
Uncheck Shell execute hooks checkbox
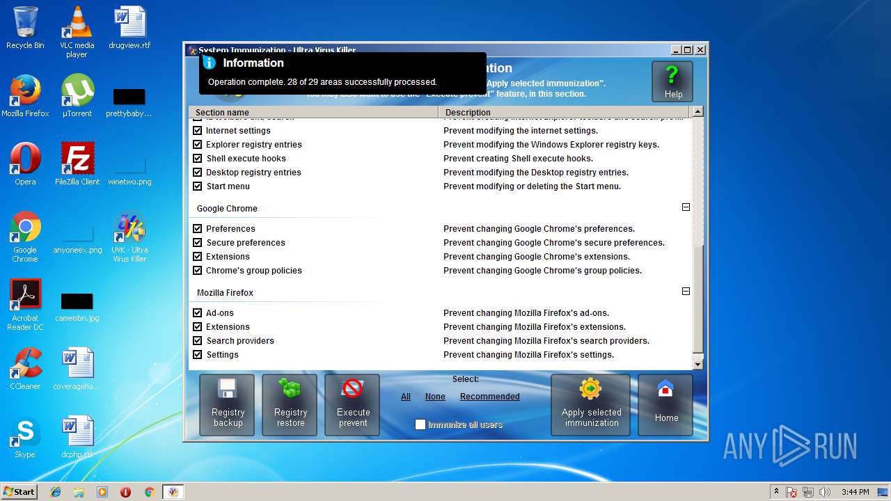pyautogui.click(x=197, y=158)
